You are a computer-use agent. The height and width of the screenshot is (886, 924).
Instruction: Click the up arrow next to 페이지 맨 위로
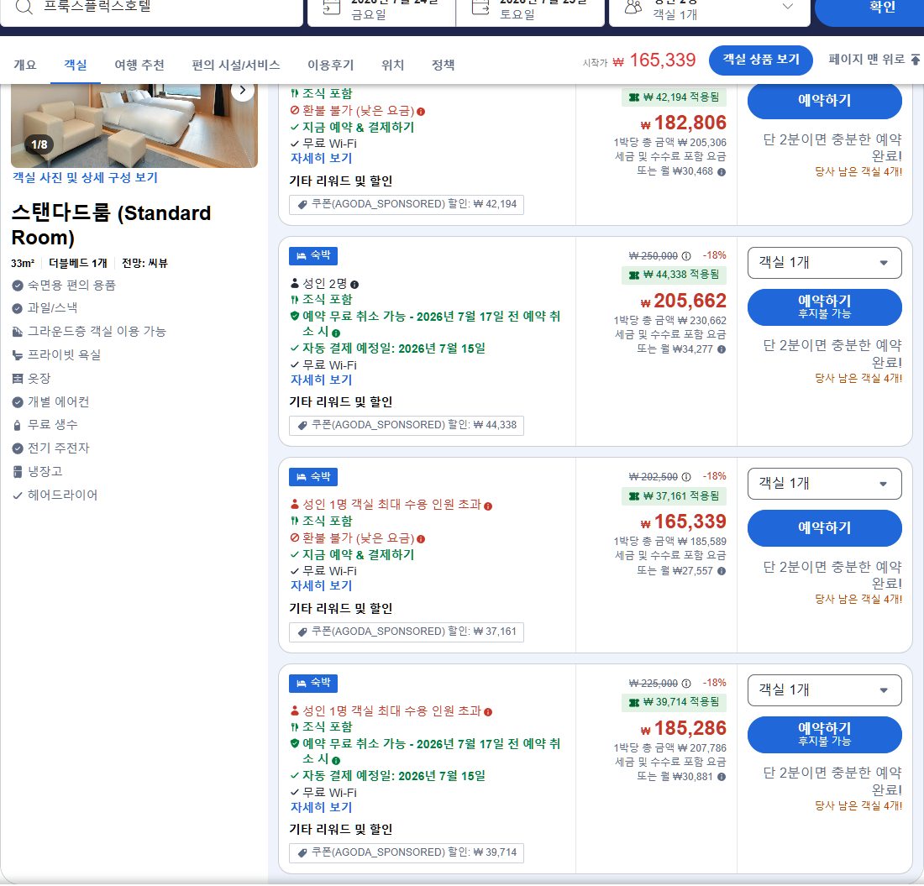point(915,60)
